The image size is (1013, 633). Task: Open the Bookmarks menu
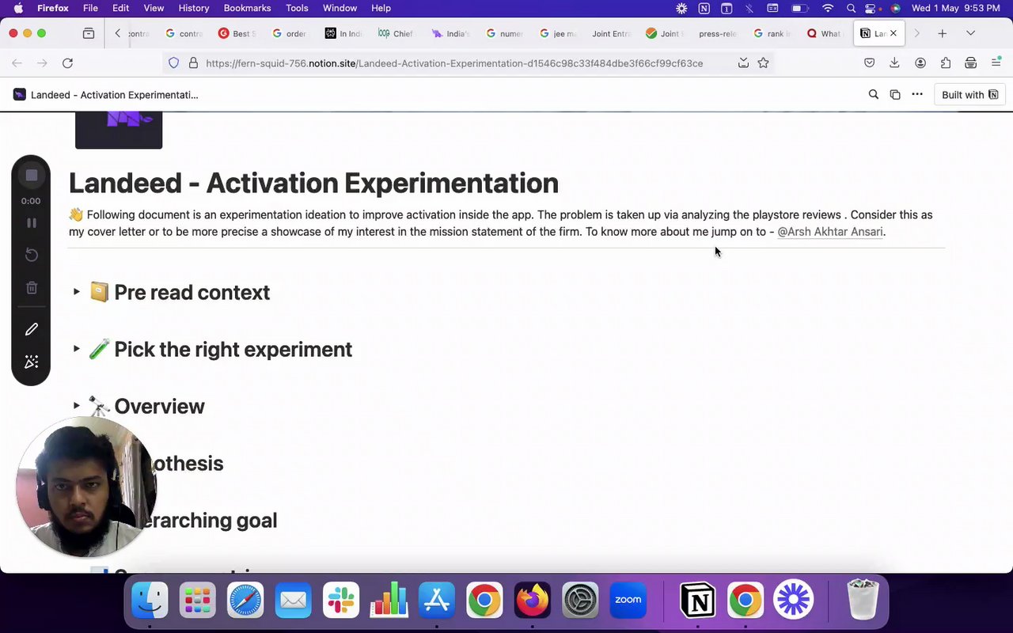pyautogui.click(x=247, y=8)
